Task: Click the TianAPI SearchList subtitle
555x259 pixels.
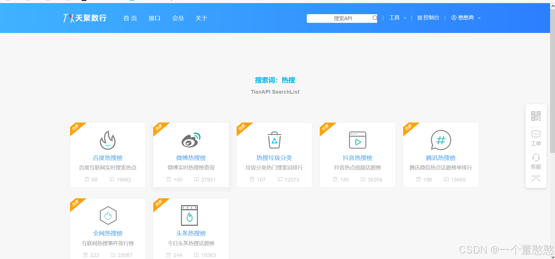Action: pyautogui.click(x=275, y=92)
